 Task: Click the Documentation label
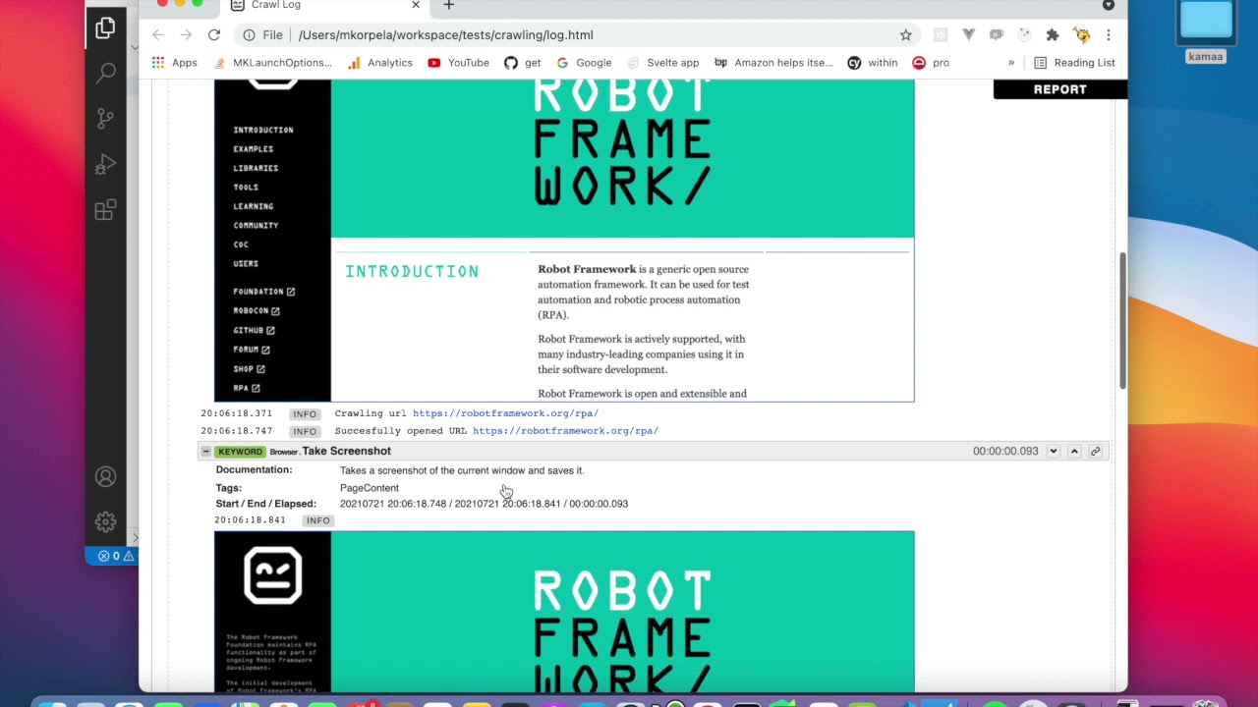pos(254,470)
